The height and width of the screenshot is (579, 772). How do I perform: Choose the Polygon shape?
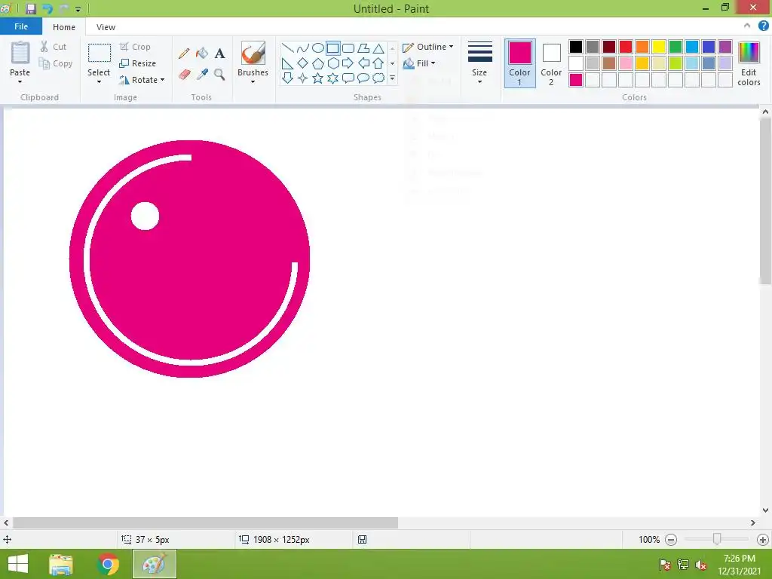tap(363, 48)
